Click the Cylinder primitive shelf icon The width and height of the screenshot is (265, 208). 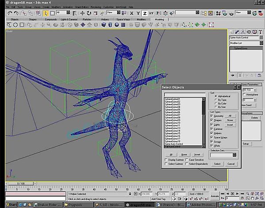tap(110, 25)
